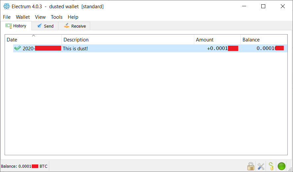Switch to the History tab
293x172 pixels.
[16, 26]
